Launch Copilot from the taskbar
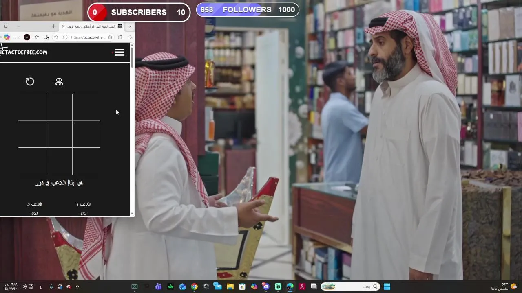Viewport: 522px width, 293px height. [x=254, y=286]
